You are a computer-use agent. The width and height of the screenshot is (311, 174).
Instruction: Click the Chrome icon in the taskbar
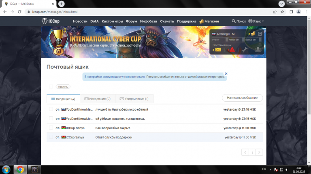click(20, 170)
